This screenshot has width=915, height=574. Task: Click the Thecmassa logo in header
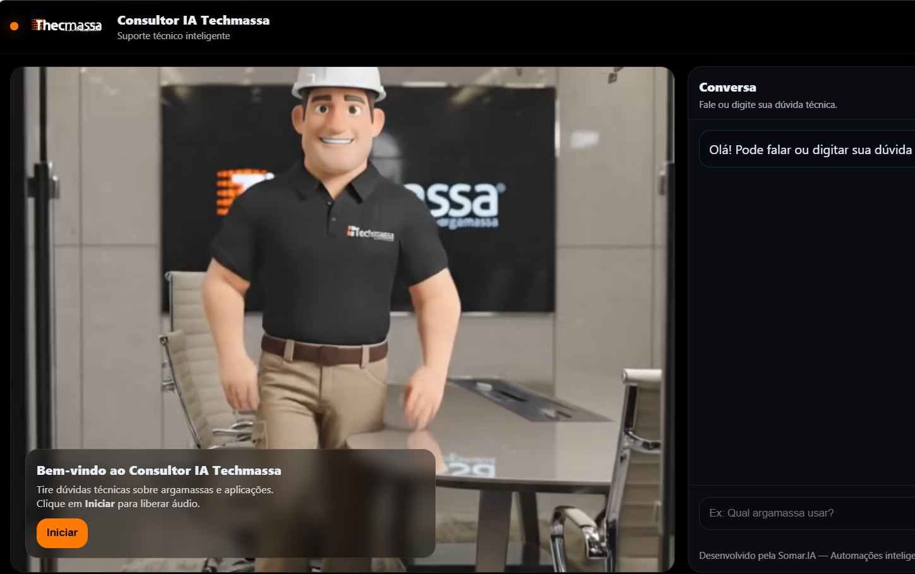(x=67, y=26)
